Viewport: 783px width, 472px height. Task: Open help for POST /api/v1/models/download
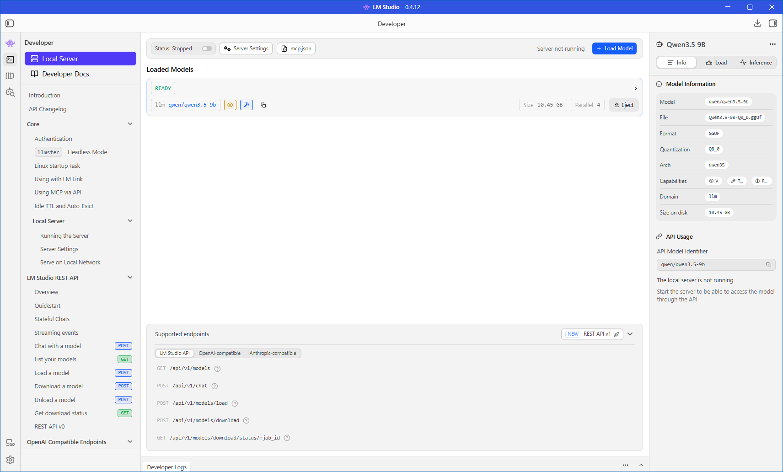(246, 421)
